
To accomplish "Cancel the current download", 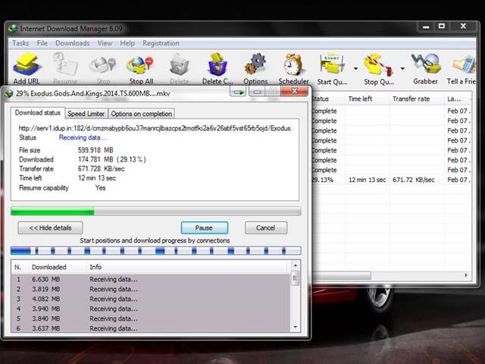I will [x=266, y=227].
